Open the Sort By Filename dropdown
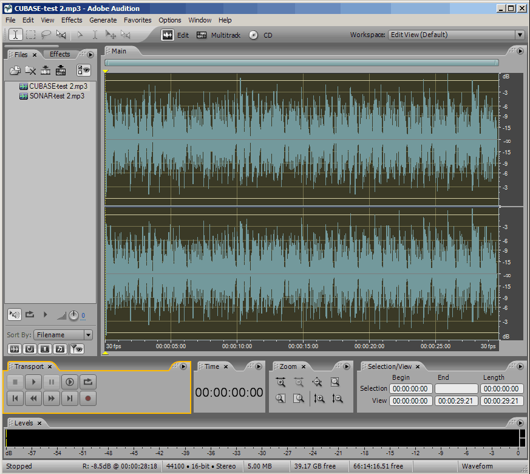Image resolution: width=530 pixels, height=474 pixels. tap(88, 335)
